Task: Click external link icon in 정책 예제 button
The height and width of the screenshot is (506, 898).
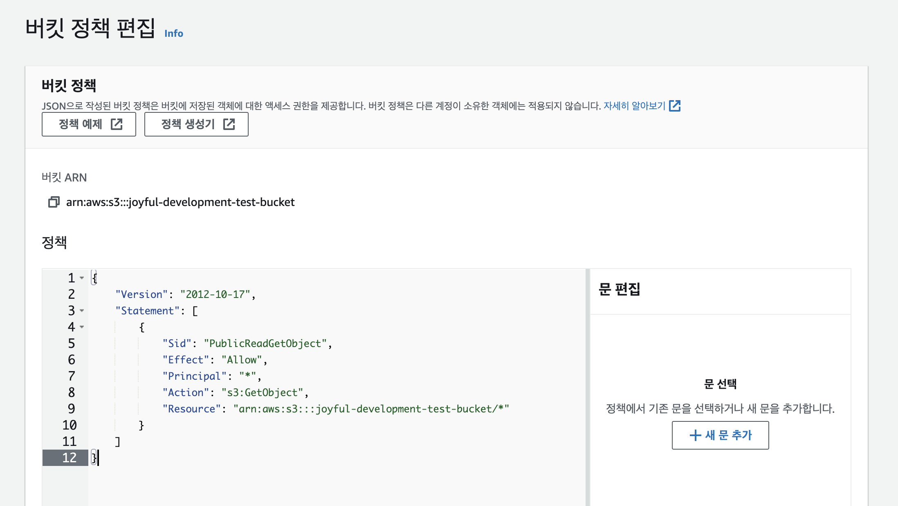Action: click(x=117, y=124)
